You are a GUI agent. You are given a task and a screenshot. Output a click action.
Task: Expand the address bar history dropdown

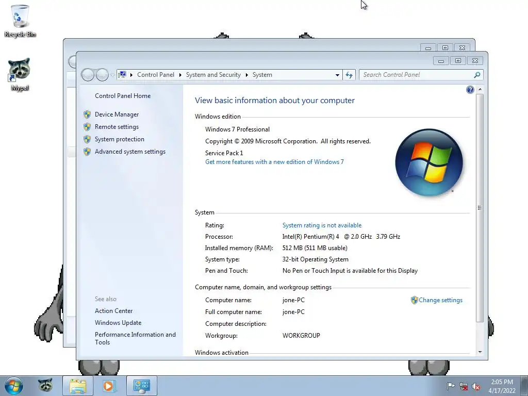click(x=337, y=75)
